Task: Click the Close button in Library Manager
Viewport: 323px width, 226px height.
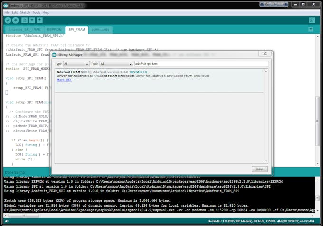Action: tap(259, 169)
